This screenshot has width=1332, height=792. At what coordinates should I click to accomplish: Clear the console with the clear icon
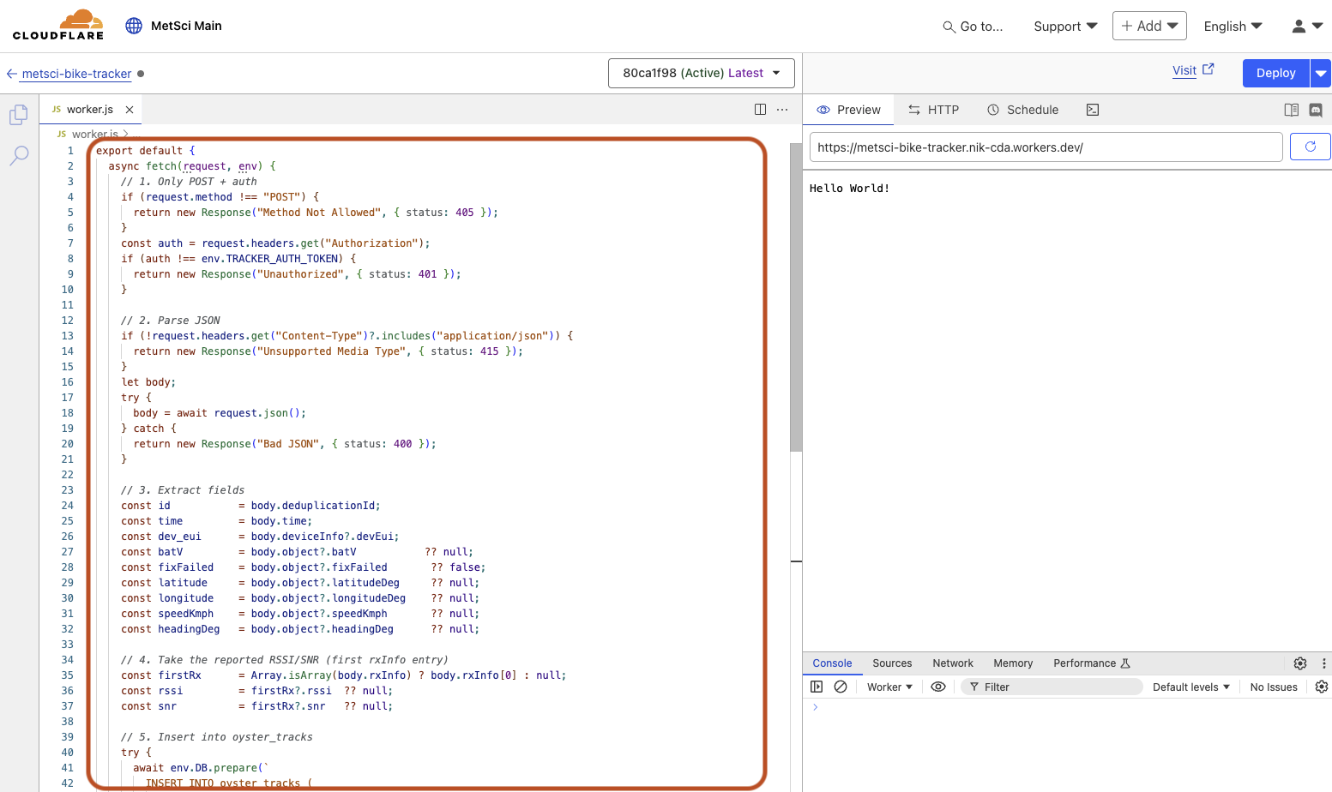(841, 687)
